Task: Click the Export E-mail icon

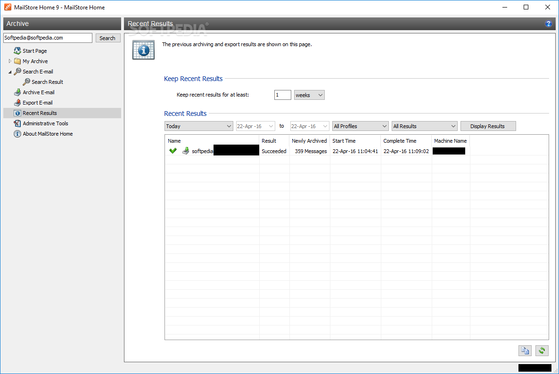Action: [17, 103]
